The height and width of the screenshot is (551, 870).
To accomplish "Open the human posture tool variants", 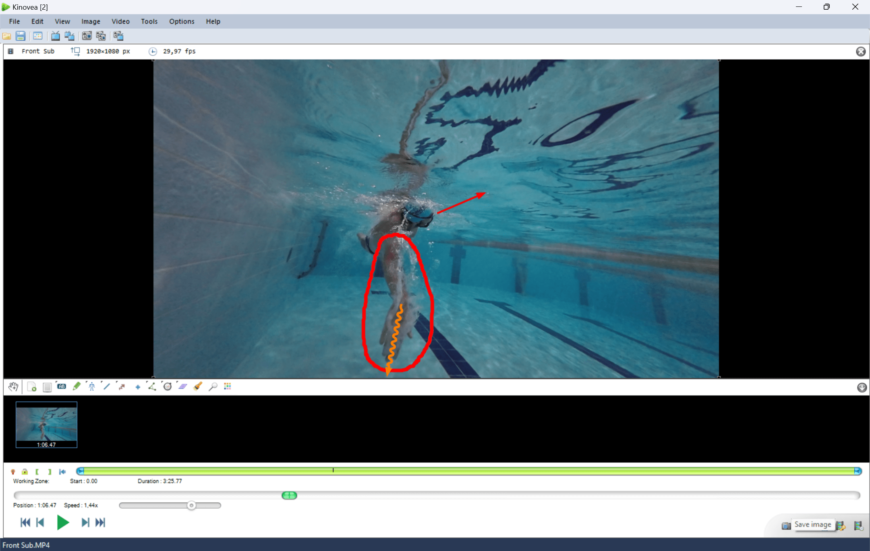I will pyautogui.click(x=87, y=382).
